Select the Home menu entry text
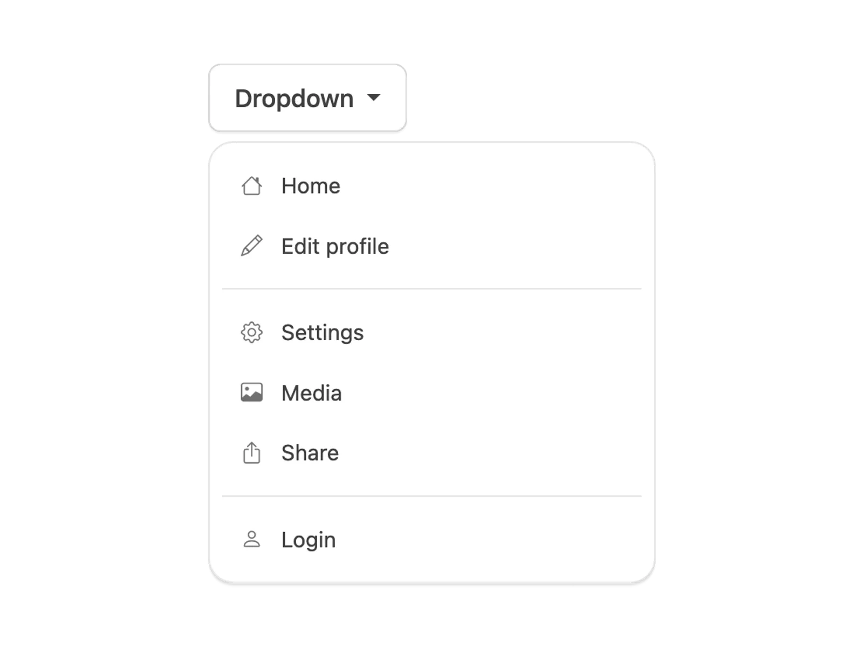The height and width of the screenshot is (647, 863). pos(311,186)
